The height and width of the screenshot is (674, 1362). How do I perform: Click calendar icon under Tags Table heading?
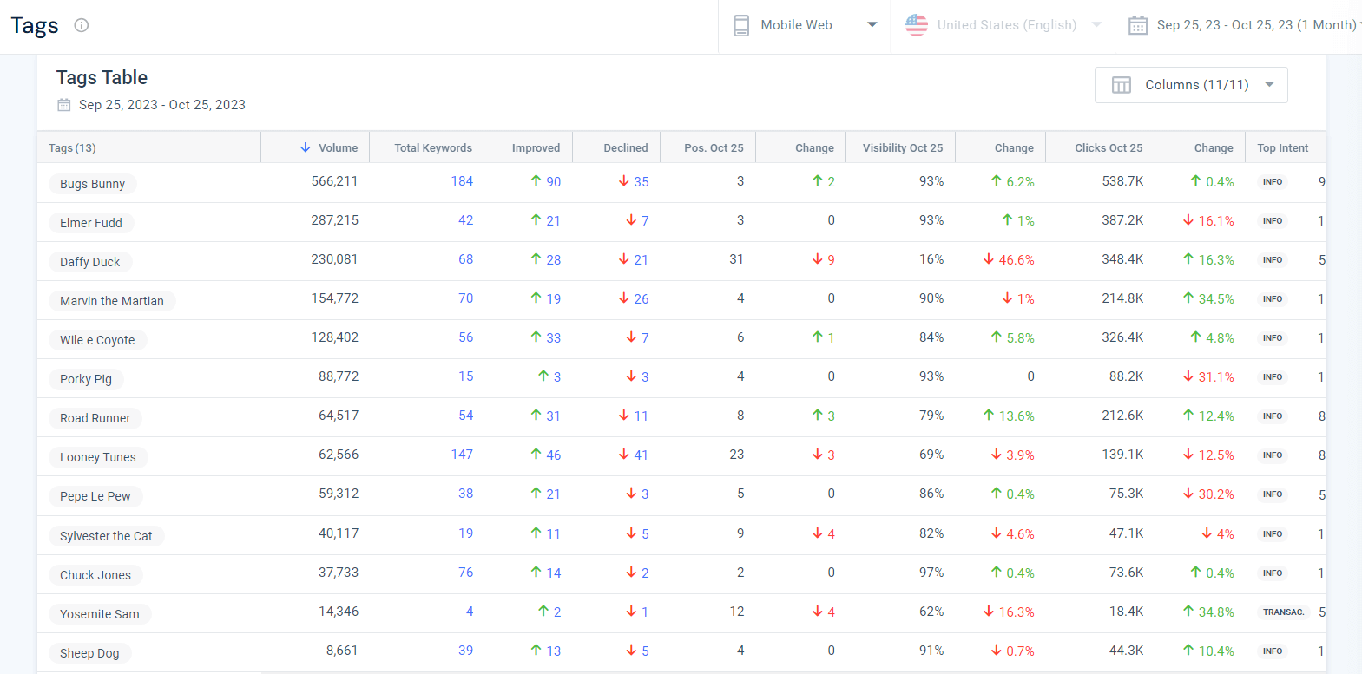tap(64, 105)
